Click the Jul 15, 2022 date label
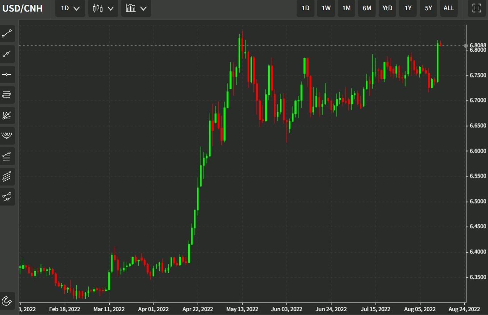This screenshot has height=315, width=488. 375,309
